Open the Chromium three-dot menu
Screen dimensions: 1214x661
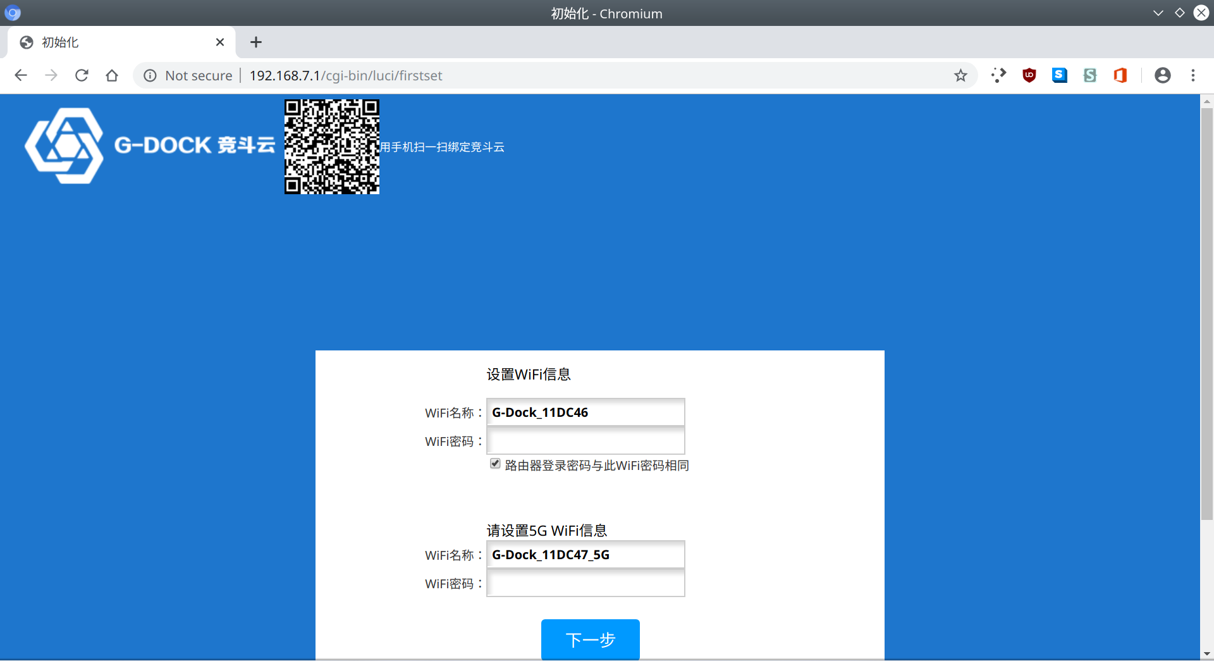tap(1193, 75)
